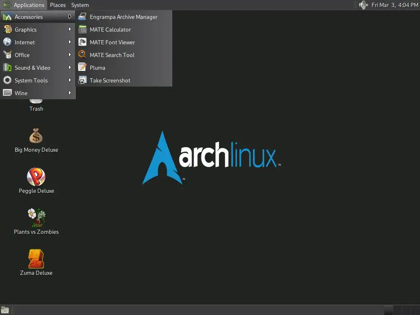Select Big Money Deluxe desktop icon
The height and width of the screenshot is (315, 420).
(x=36, y=136)
